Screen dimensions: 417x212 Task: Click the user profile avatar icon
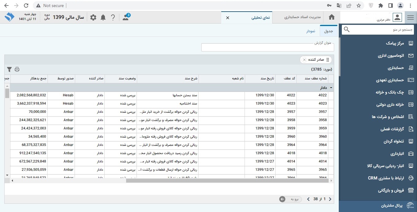click(x=397, y=17)
